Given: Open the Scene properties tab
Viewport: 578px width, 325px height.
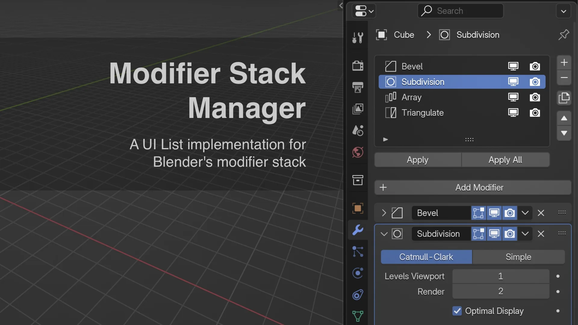Looking at the screenshot, I should pos(358,131).
